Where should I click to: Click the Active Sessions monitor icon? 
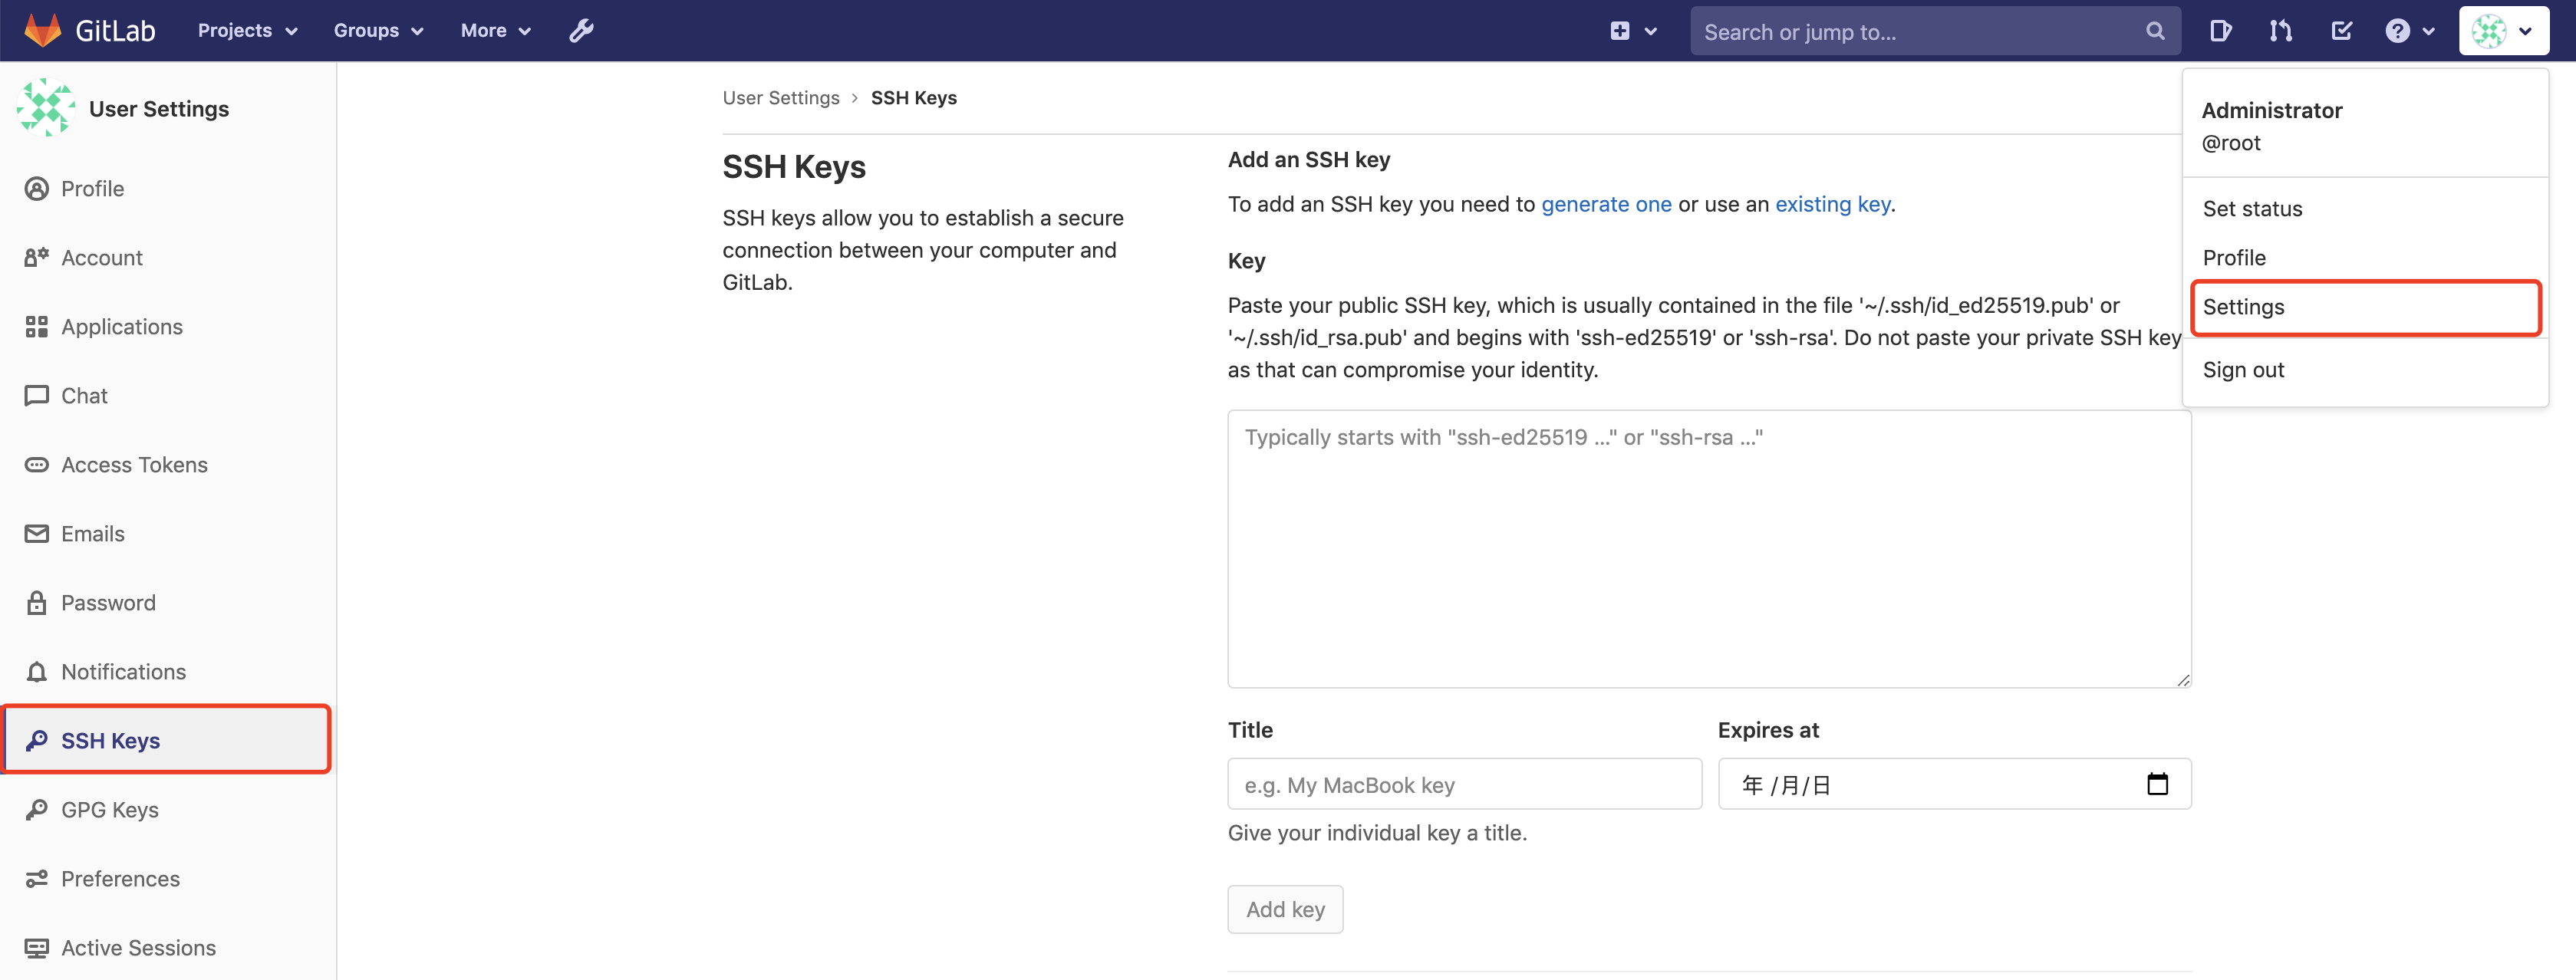(37, 948)
